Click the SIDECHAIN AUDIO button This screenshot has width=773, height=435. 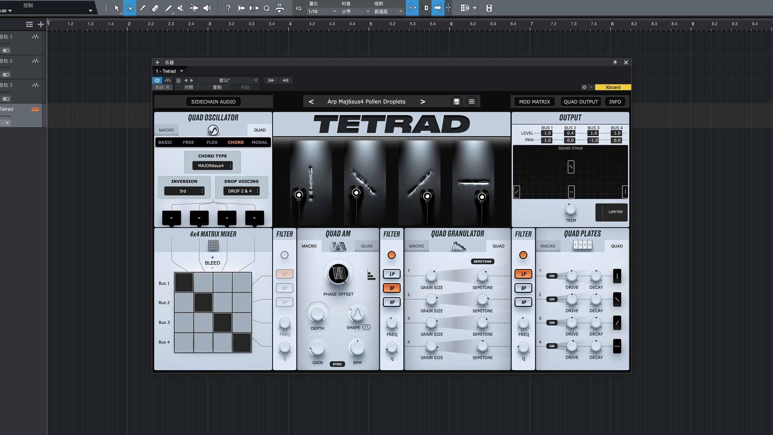point(213,101)
